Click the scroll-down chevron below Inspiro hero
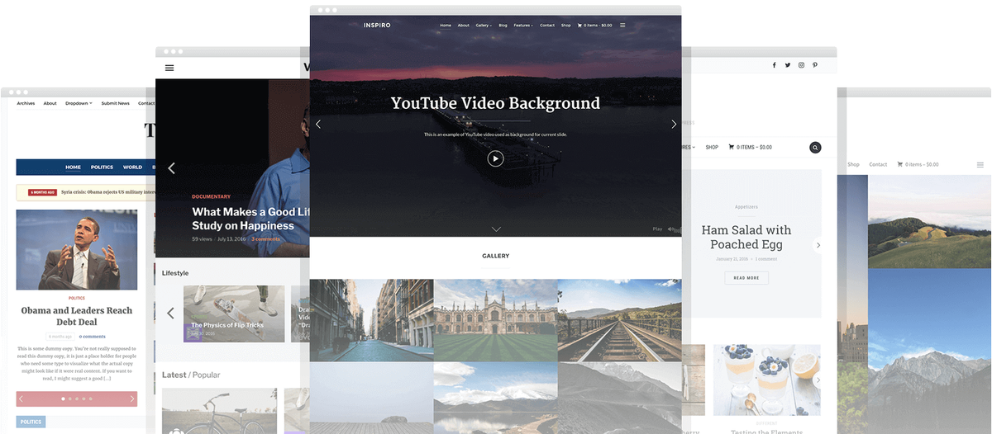992x434 pixels. pyautogui.click(x=496, y=229)
